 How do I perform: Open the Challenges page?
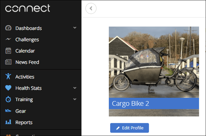click(x=27, y=40)
